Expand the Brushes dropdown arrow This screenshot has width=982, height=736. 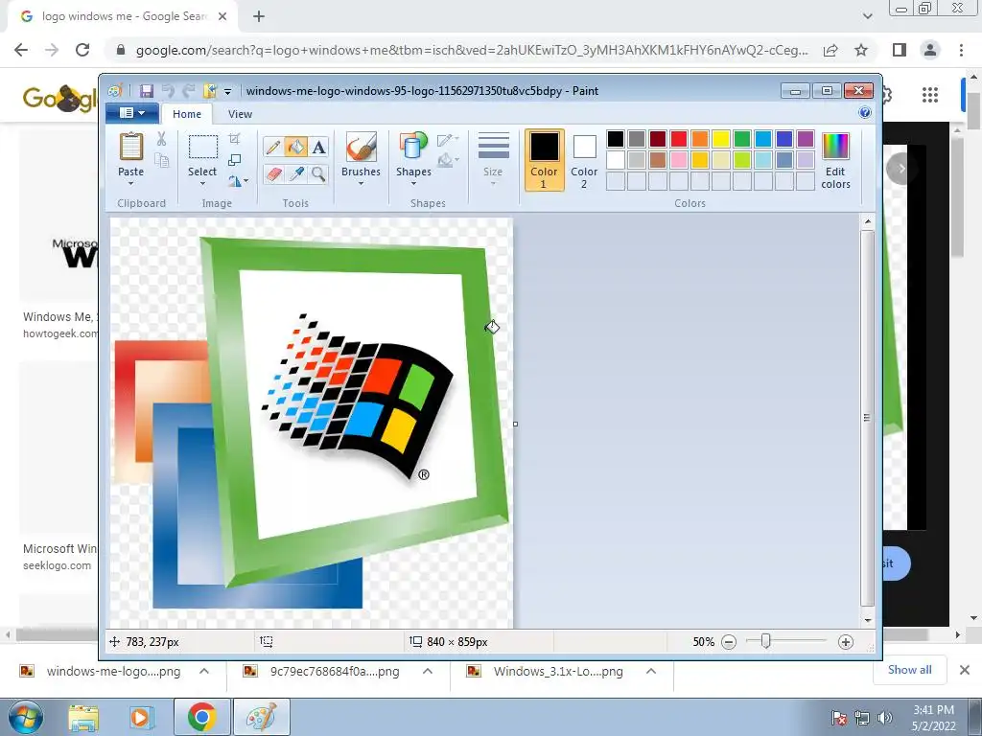pyautogui.click(x=361, y=184)
